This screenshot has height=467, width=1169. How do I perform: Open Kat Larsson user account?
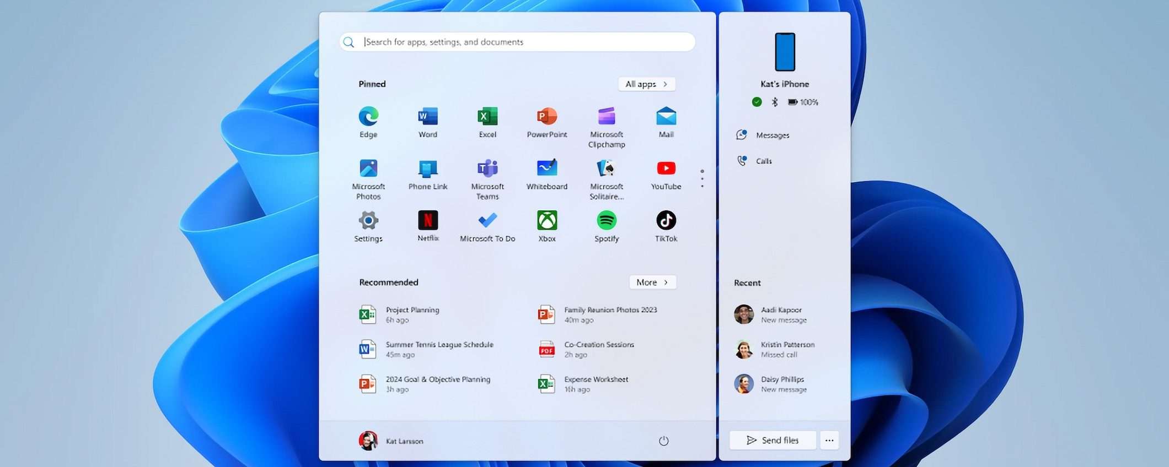(x=391, y=441)
